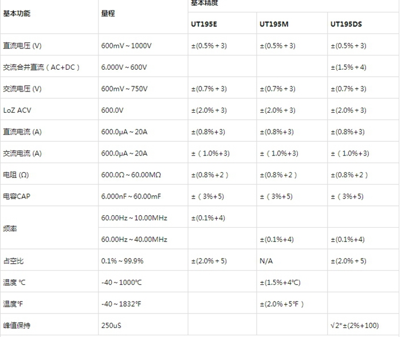The height and width of the screenshot is (337, 401).
Task: Select the 交流合并直流 (AC+DC) label
Action: pos(41,67)
